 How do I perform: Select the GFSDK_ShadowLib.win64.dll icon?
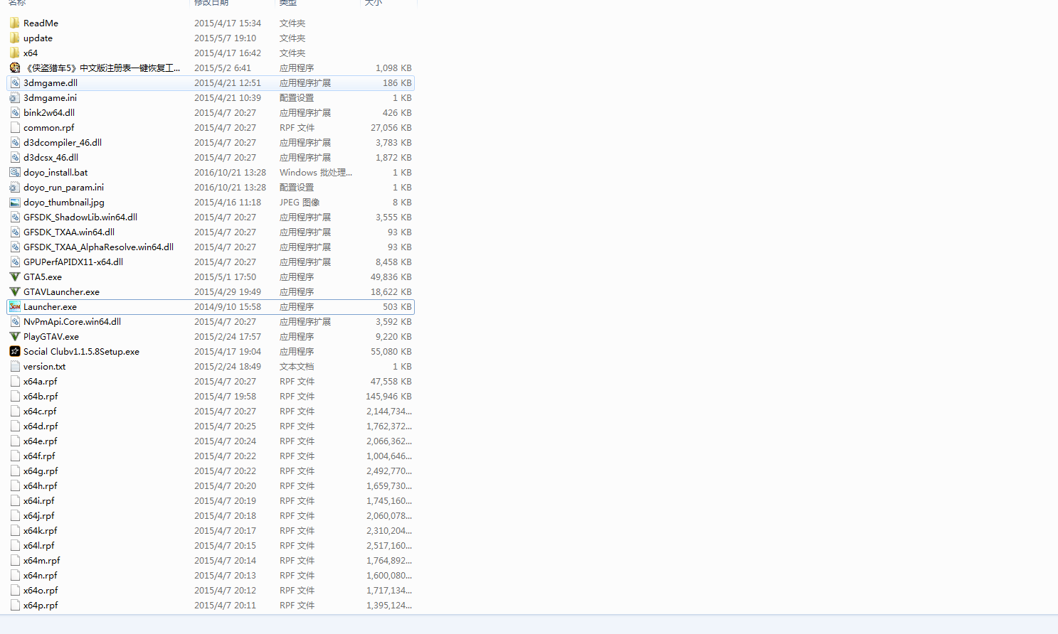point(15,217)
